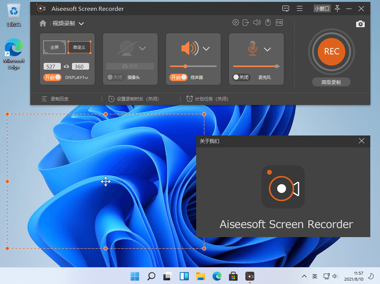Screen dimensions: 380x284
Task: Click left-middle capture region handle
Action: point(7,181)
